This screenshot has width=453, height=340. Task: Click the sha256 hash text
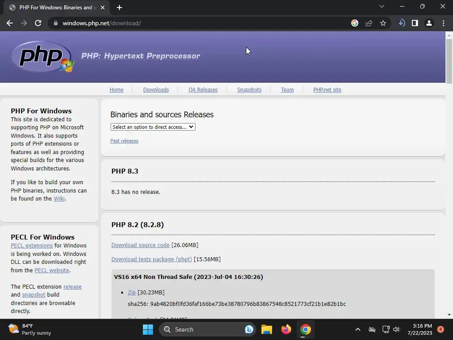tap(237, 304)
